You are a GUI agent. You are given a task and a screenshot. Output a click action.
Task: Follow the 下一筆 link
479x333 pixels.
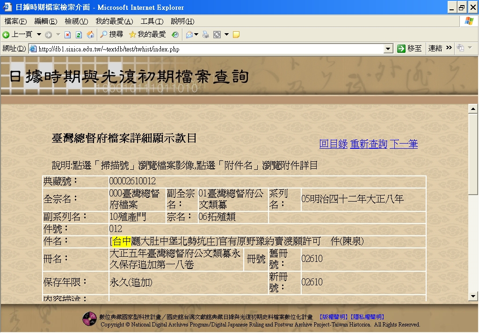[x=403, y=144]
